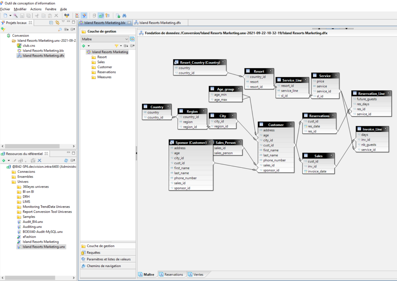397x281 pixels.
Task: Select club.cns file in Projets locaux
Action: coord(29,45)
